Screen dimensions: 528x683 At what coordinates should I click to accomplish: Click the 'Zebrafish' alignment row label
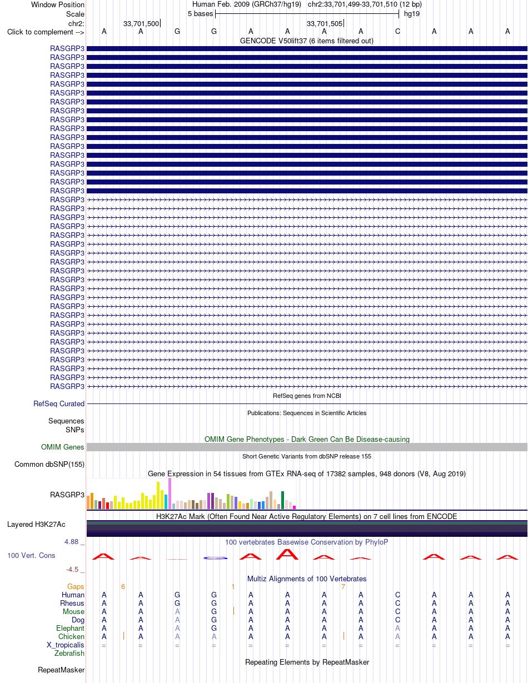coord(69,653)
